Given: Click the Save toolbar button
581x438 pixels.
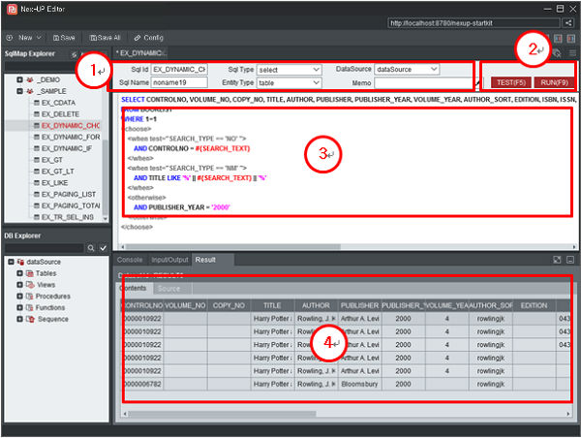Looking at the screenshot, I should coord(64,38).
